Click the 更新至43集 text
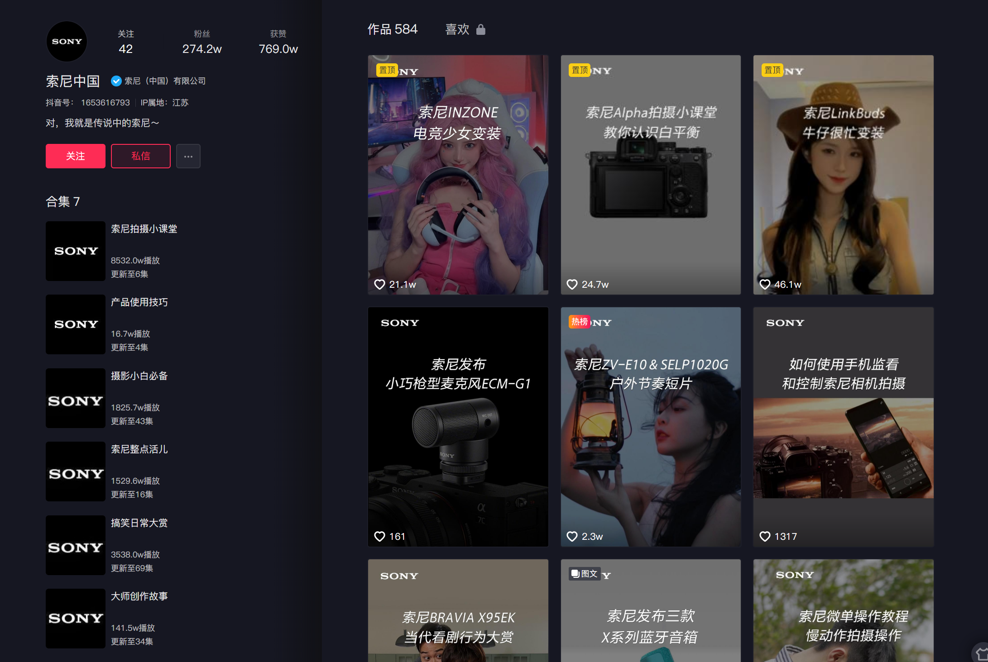The height and width of the screenshot is (662, 988). coord(132,421)
